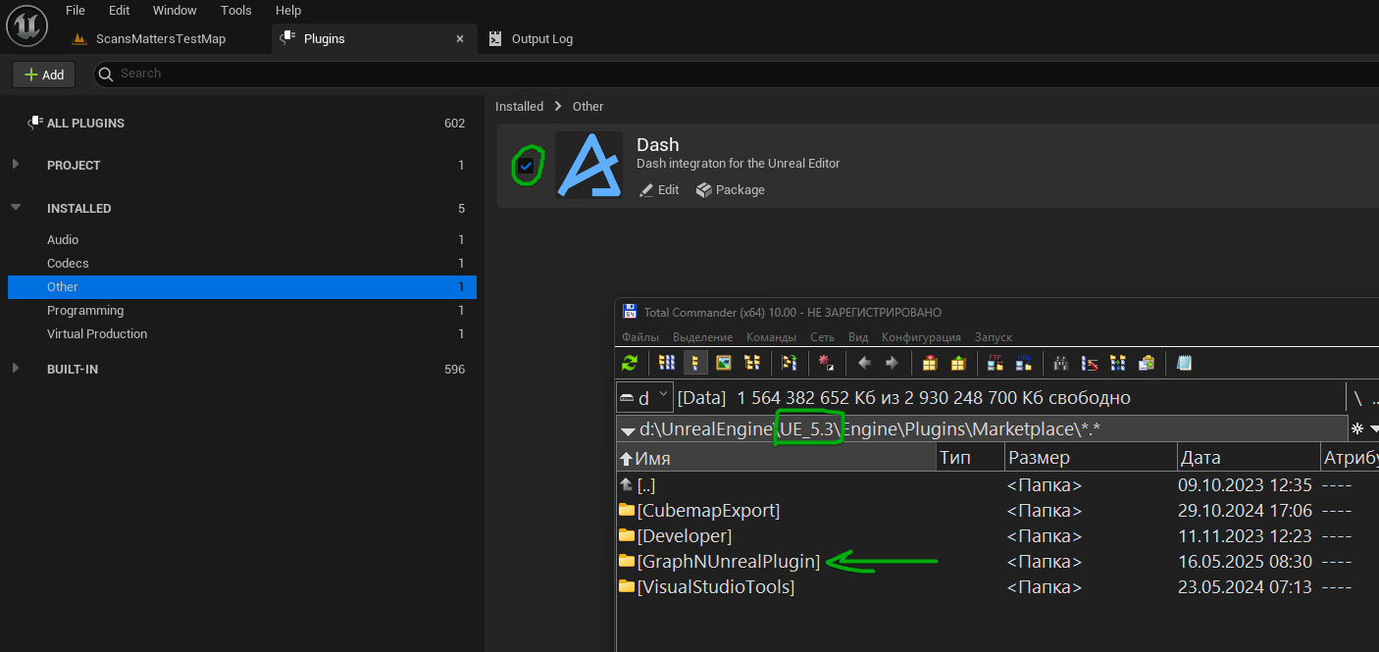Click the Add plugin button
Screen dimensions: 1379x652
[44, 75]
